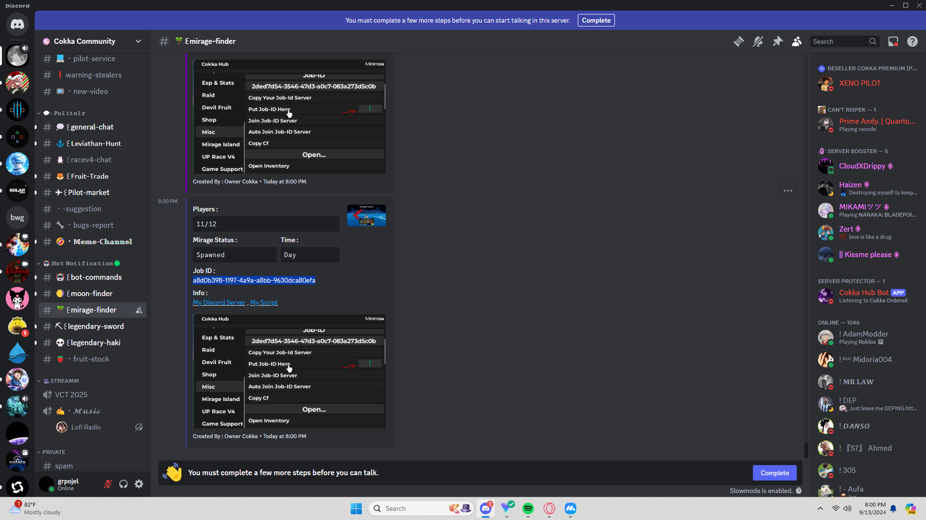Collapse the STREAMM category
The height and width of the screenshot is (520, 926).
(58, 381)
